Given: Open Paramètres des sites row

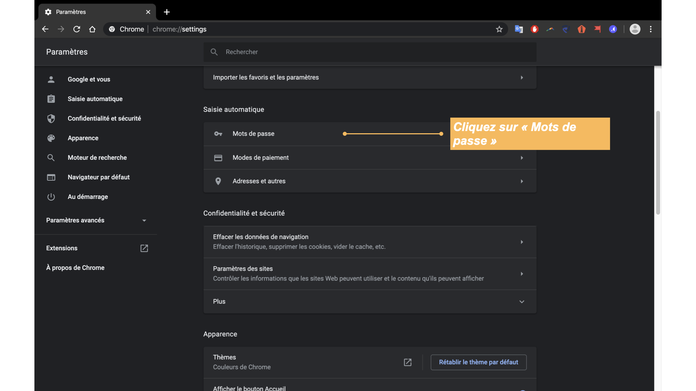Looking at the screenshot, I should click(370, 274).
